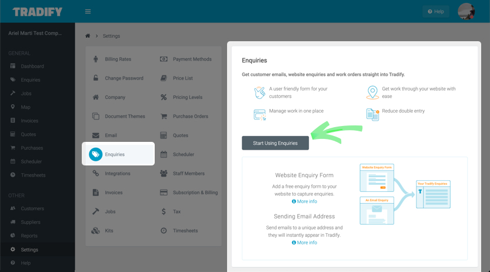
Task: Open the user avatar profile
Action: [x=466, y=12]
